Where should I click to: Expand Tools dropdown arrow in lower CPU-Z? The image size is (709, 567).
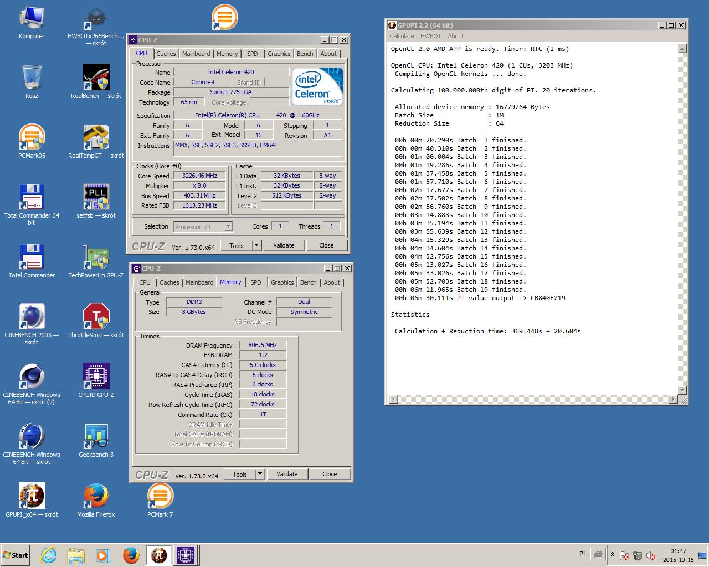click(260, 474)
